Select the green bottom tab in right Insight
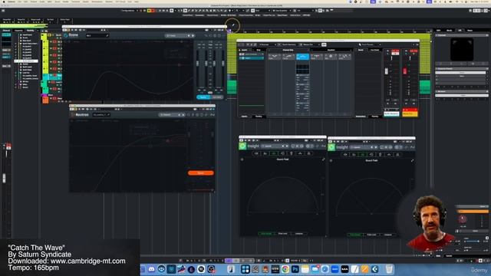Image resolution: width=491 pixels, height=276 pixels. (355, 235)
